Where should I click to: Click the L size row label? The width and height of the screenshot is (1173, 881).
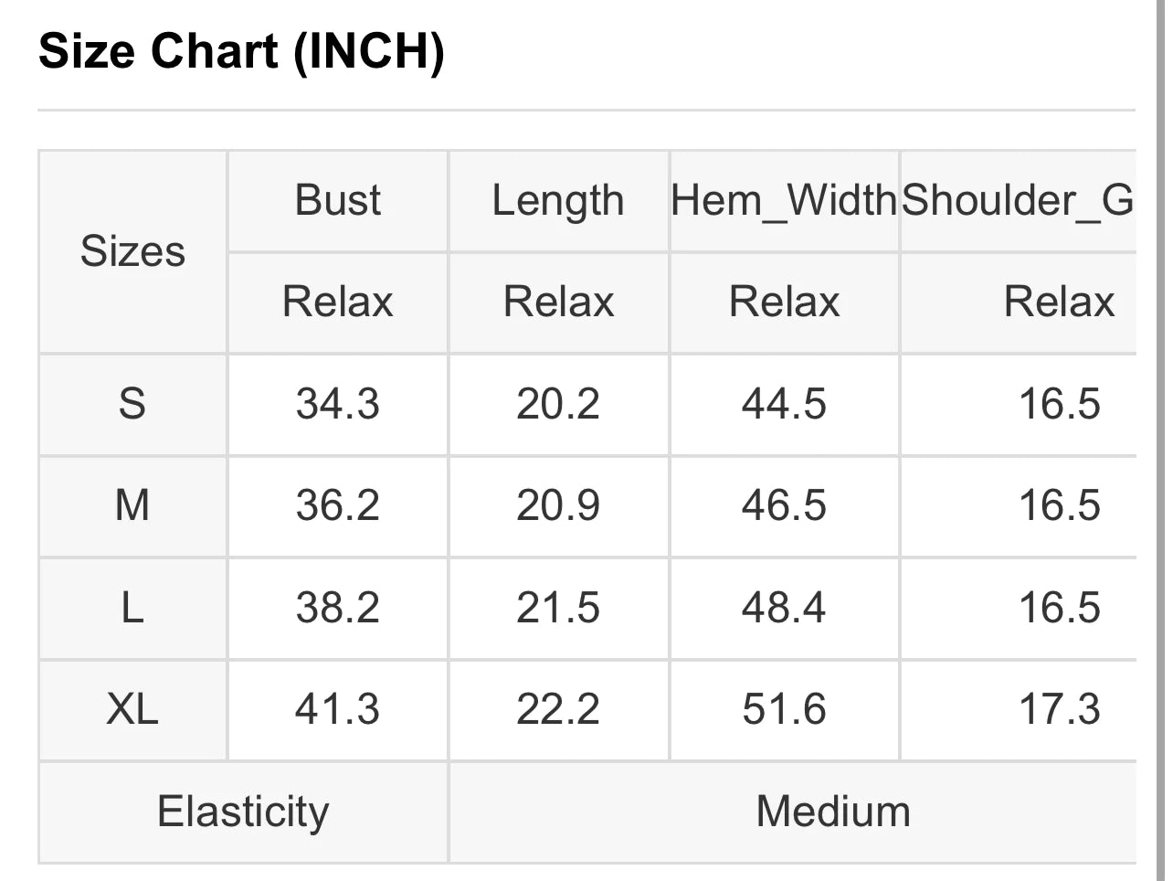[132, 608]
